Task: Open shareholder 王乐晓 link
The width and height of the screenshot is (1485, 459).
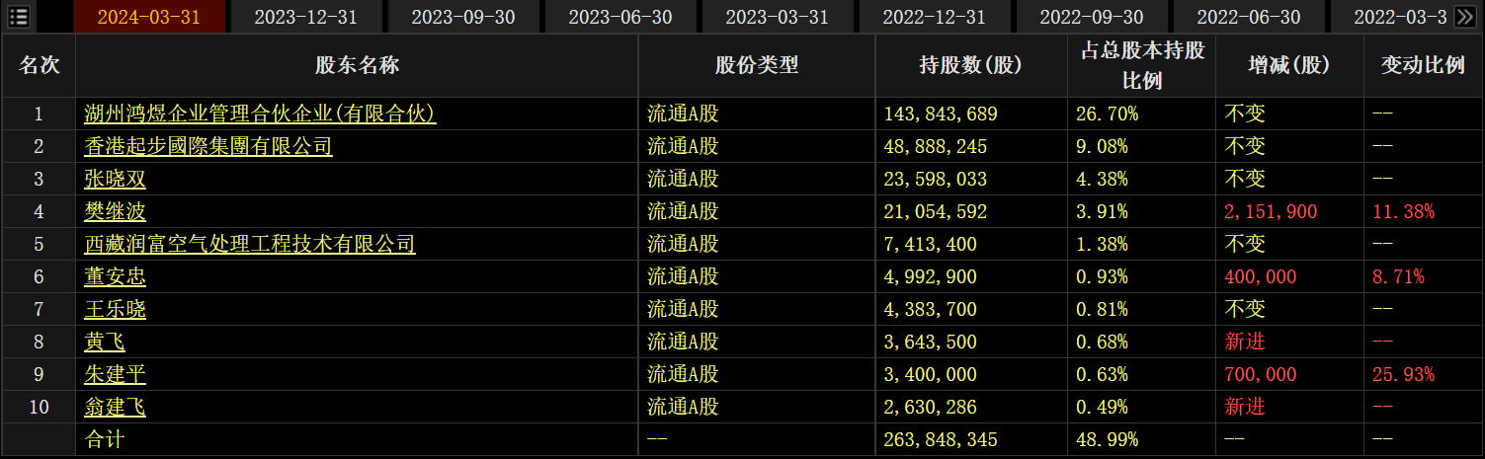Action: pyautogui.click(x=115, y=309)
